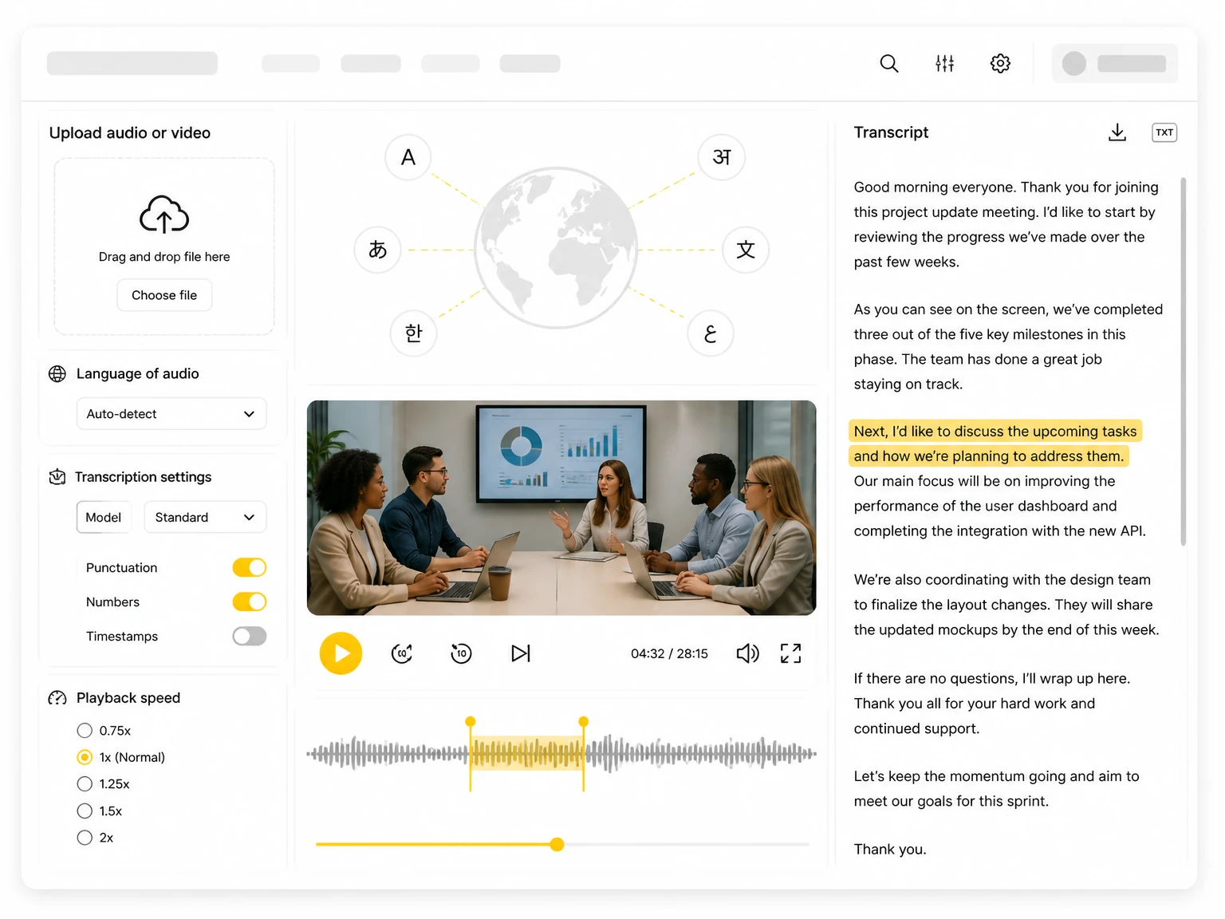Image resolution: width=1225 pixels, height=919 pixels.
Task: Click the Model button
Action: [104, 517]
